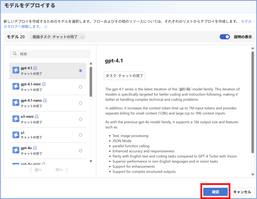The width and height of the screenshot is (257, 199).
Task: Open benchmark chart icon beside gpt-4.1-mini
Action: tap(44, 84)
